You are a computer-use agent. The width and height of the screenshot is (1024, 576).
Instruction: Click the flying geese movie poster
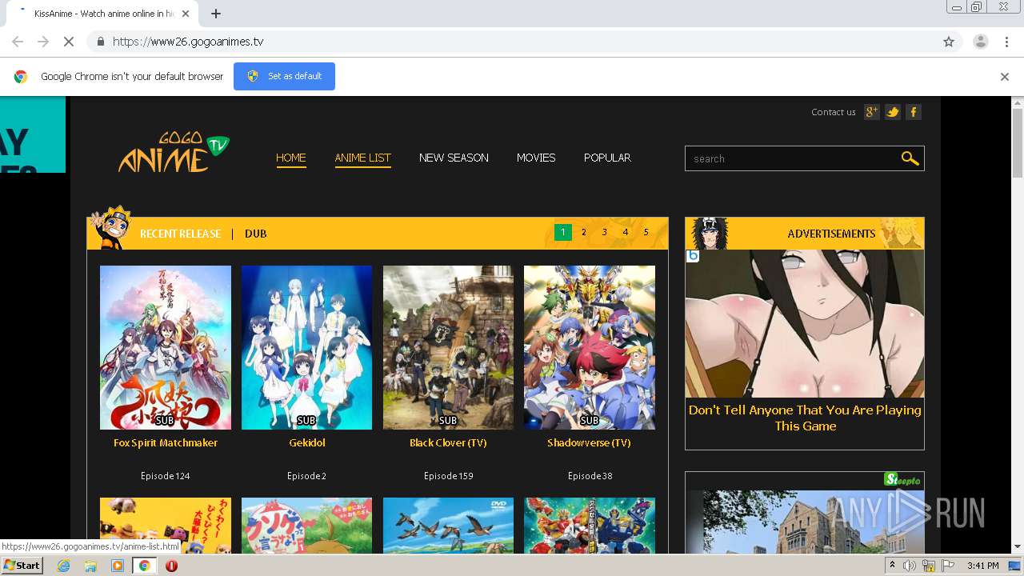(x=448, y=526)
